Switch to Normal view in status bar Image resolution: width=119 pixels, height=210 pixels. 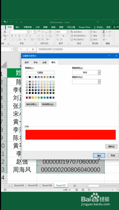click(77, 190)
